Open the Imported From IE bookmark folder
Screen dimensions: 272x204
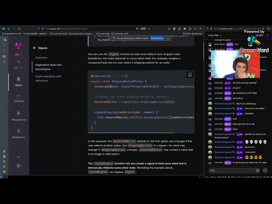[x=11, y=34]
